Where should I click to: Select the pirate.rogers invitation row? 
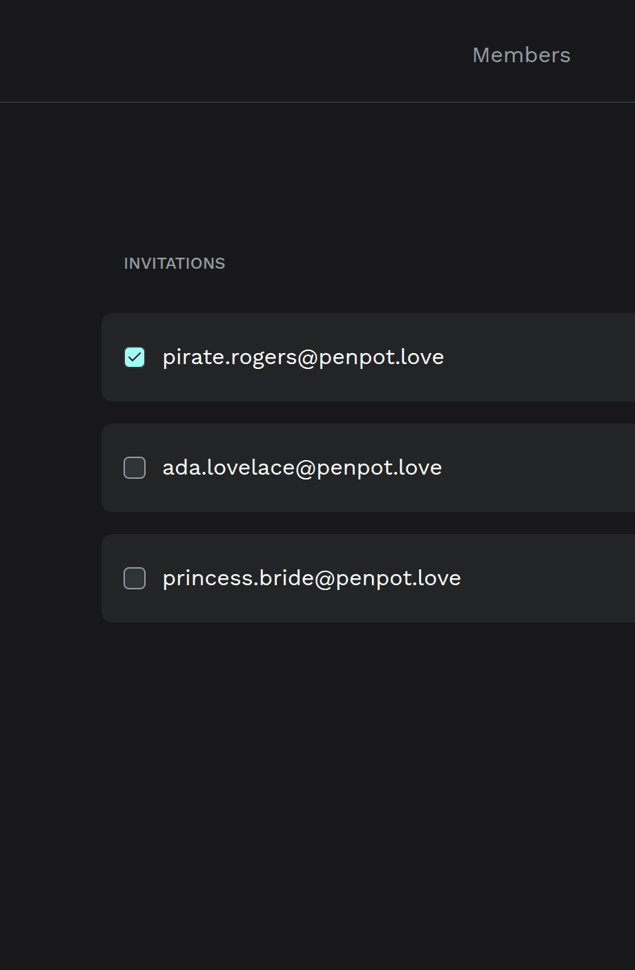369,357
